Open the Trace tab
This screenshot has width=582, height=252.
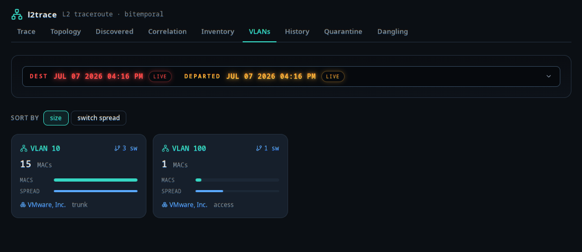[26, 32]
